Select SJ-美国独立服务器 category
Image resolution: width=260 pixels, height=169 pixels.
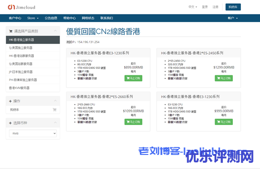pyautogui.click(x=33, y=48)
